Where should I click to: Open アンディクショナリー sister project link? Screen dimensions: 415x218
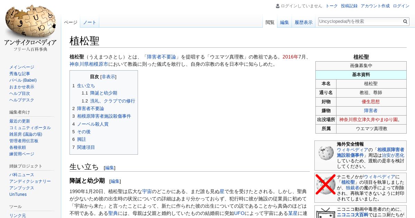coord(30,181)
